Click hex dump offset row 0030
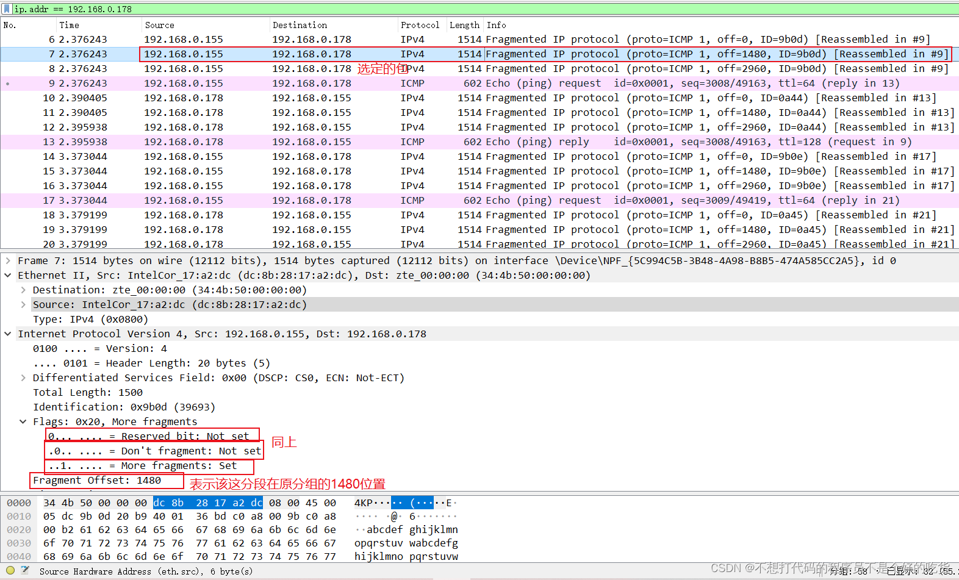Image resolution: width=959 pixels, height=580 pixels. 19,543
